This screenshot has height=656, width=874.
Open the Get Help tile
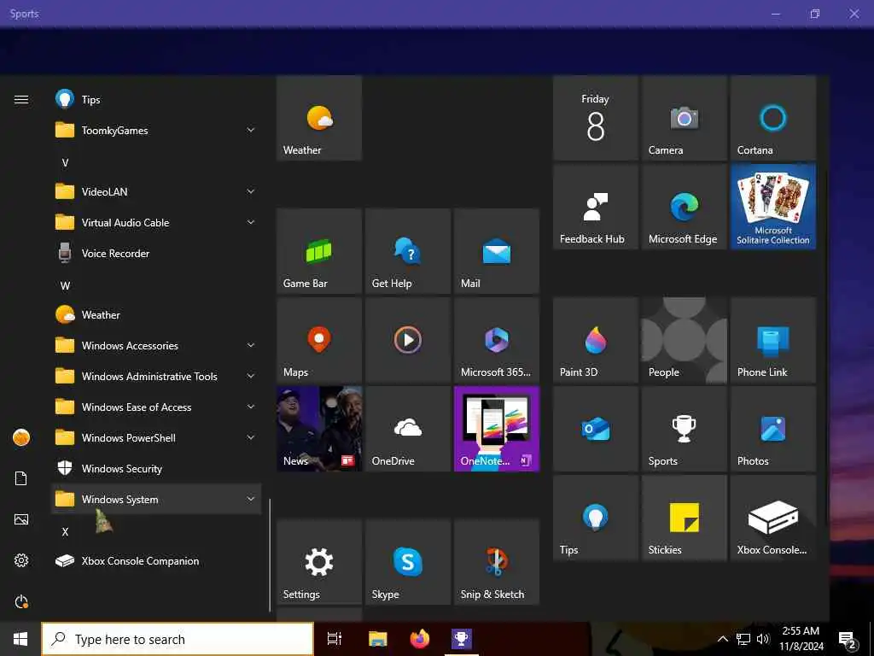[407, 251]
